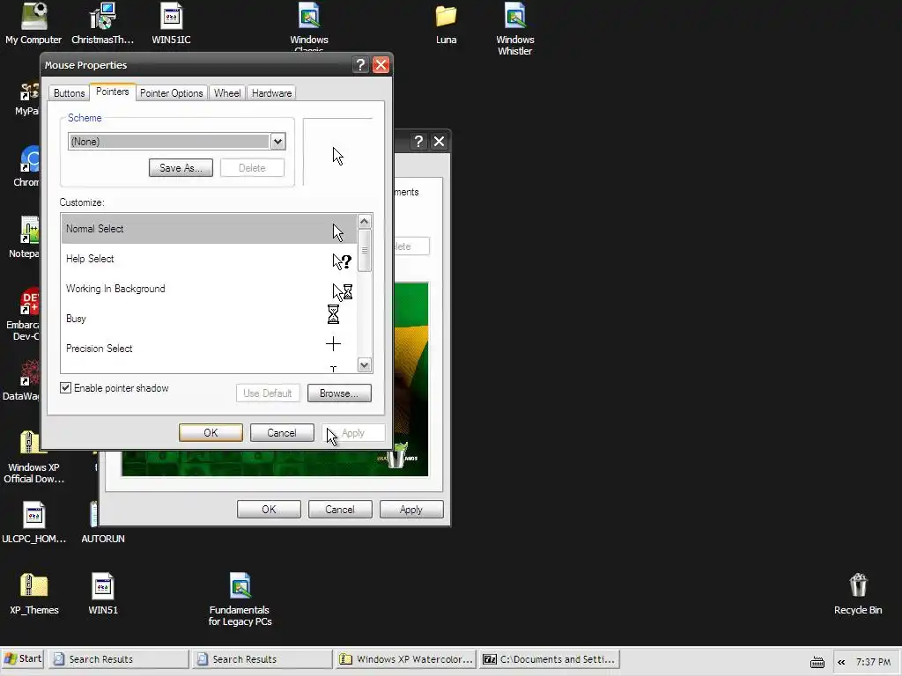This screenshot has width=902, height=676.
Task: Select the Busy pointer row
Action: 209,319
